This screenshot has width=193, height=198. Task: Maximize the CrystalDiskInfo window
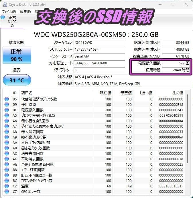tap(173, 4)
